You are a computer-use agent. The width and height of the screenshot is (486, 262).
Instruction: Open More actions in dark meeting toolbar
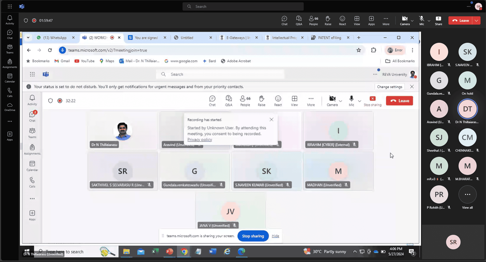pyautogui.click(x=386, y=21)
